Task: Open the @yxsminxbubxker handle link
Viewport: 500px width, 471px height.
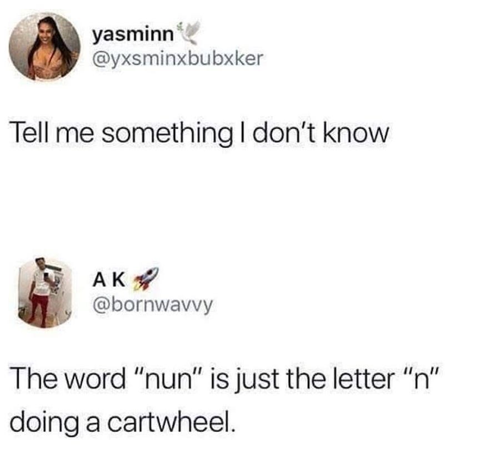Action: coord(178,59)
